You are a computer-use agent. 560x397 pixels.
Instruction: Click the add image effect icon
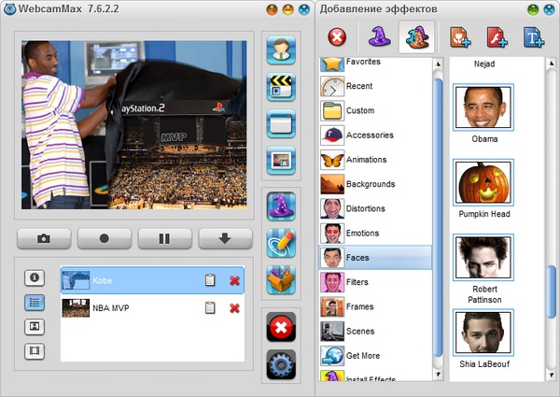pos(460,36)
